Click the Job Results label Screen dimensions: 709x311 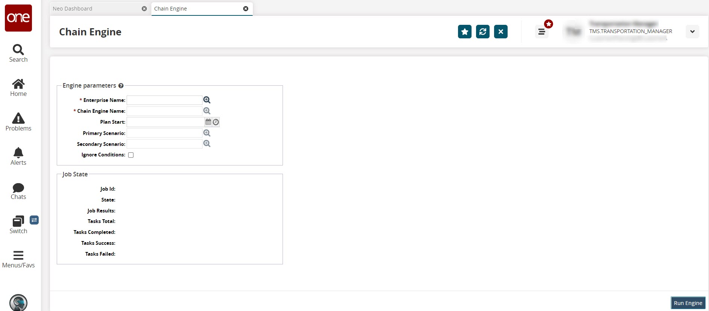pyautogui.click(x=101, y=211)
